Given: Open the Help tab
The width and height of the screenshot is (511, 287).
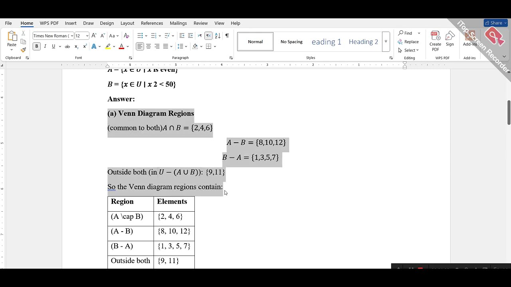Looking at the screenshot, I should [x=236, y=23].
